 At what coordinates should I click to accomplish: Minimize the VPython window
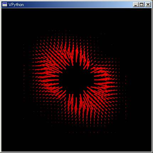[x=136, y=5]
